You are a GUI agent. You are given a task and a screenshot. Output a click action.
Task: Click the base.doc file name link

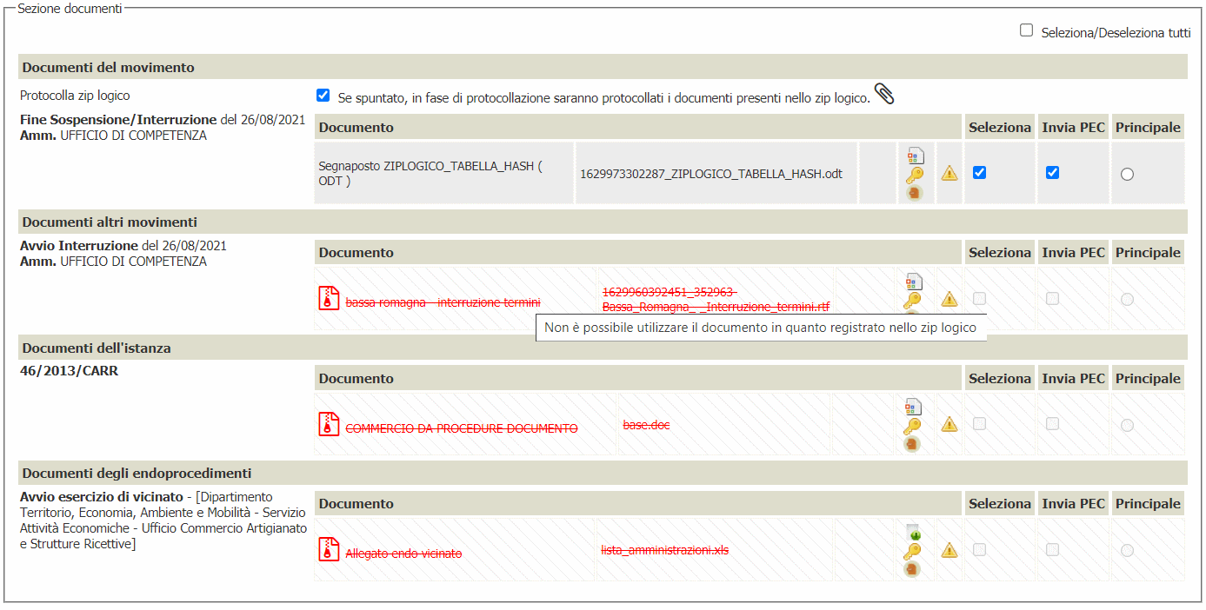click(x=646, y=425)
